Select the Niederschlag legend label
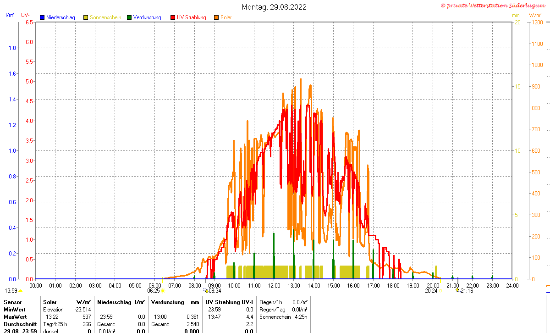The image size is (550, 333). (60, 17)
